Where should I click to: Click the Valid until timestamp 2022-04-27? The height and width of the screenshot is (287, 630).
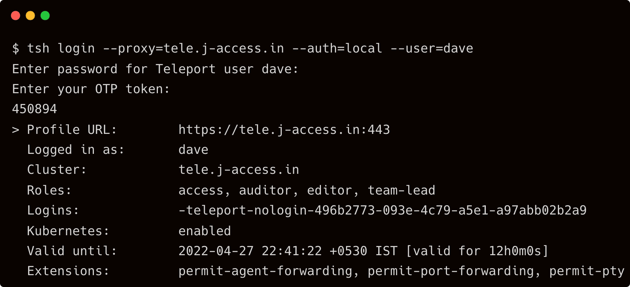coord(216,251)
